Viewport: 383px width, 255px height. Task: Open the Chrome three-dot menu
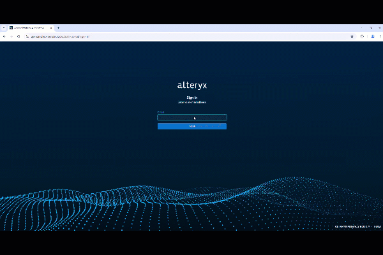pos(380,36)
